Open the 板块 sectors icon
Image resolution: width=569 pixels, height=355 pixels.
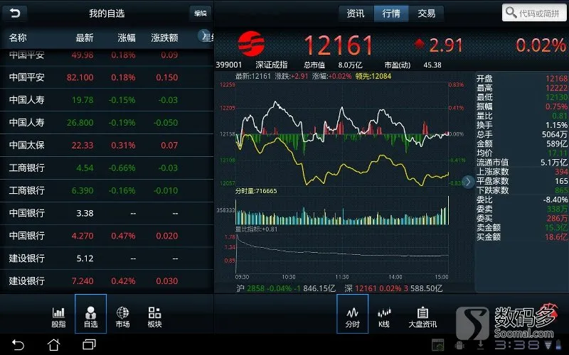pos(154,317)
